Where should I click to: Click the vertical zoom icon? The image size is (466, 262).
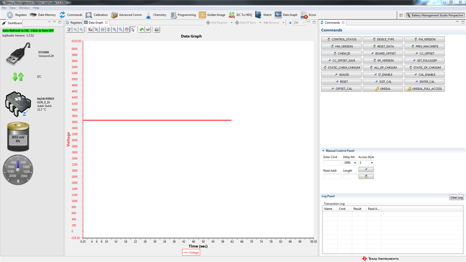[108, 30]
